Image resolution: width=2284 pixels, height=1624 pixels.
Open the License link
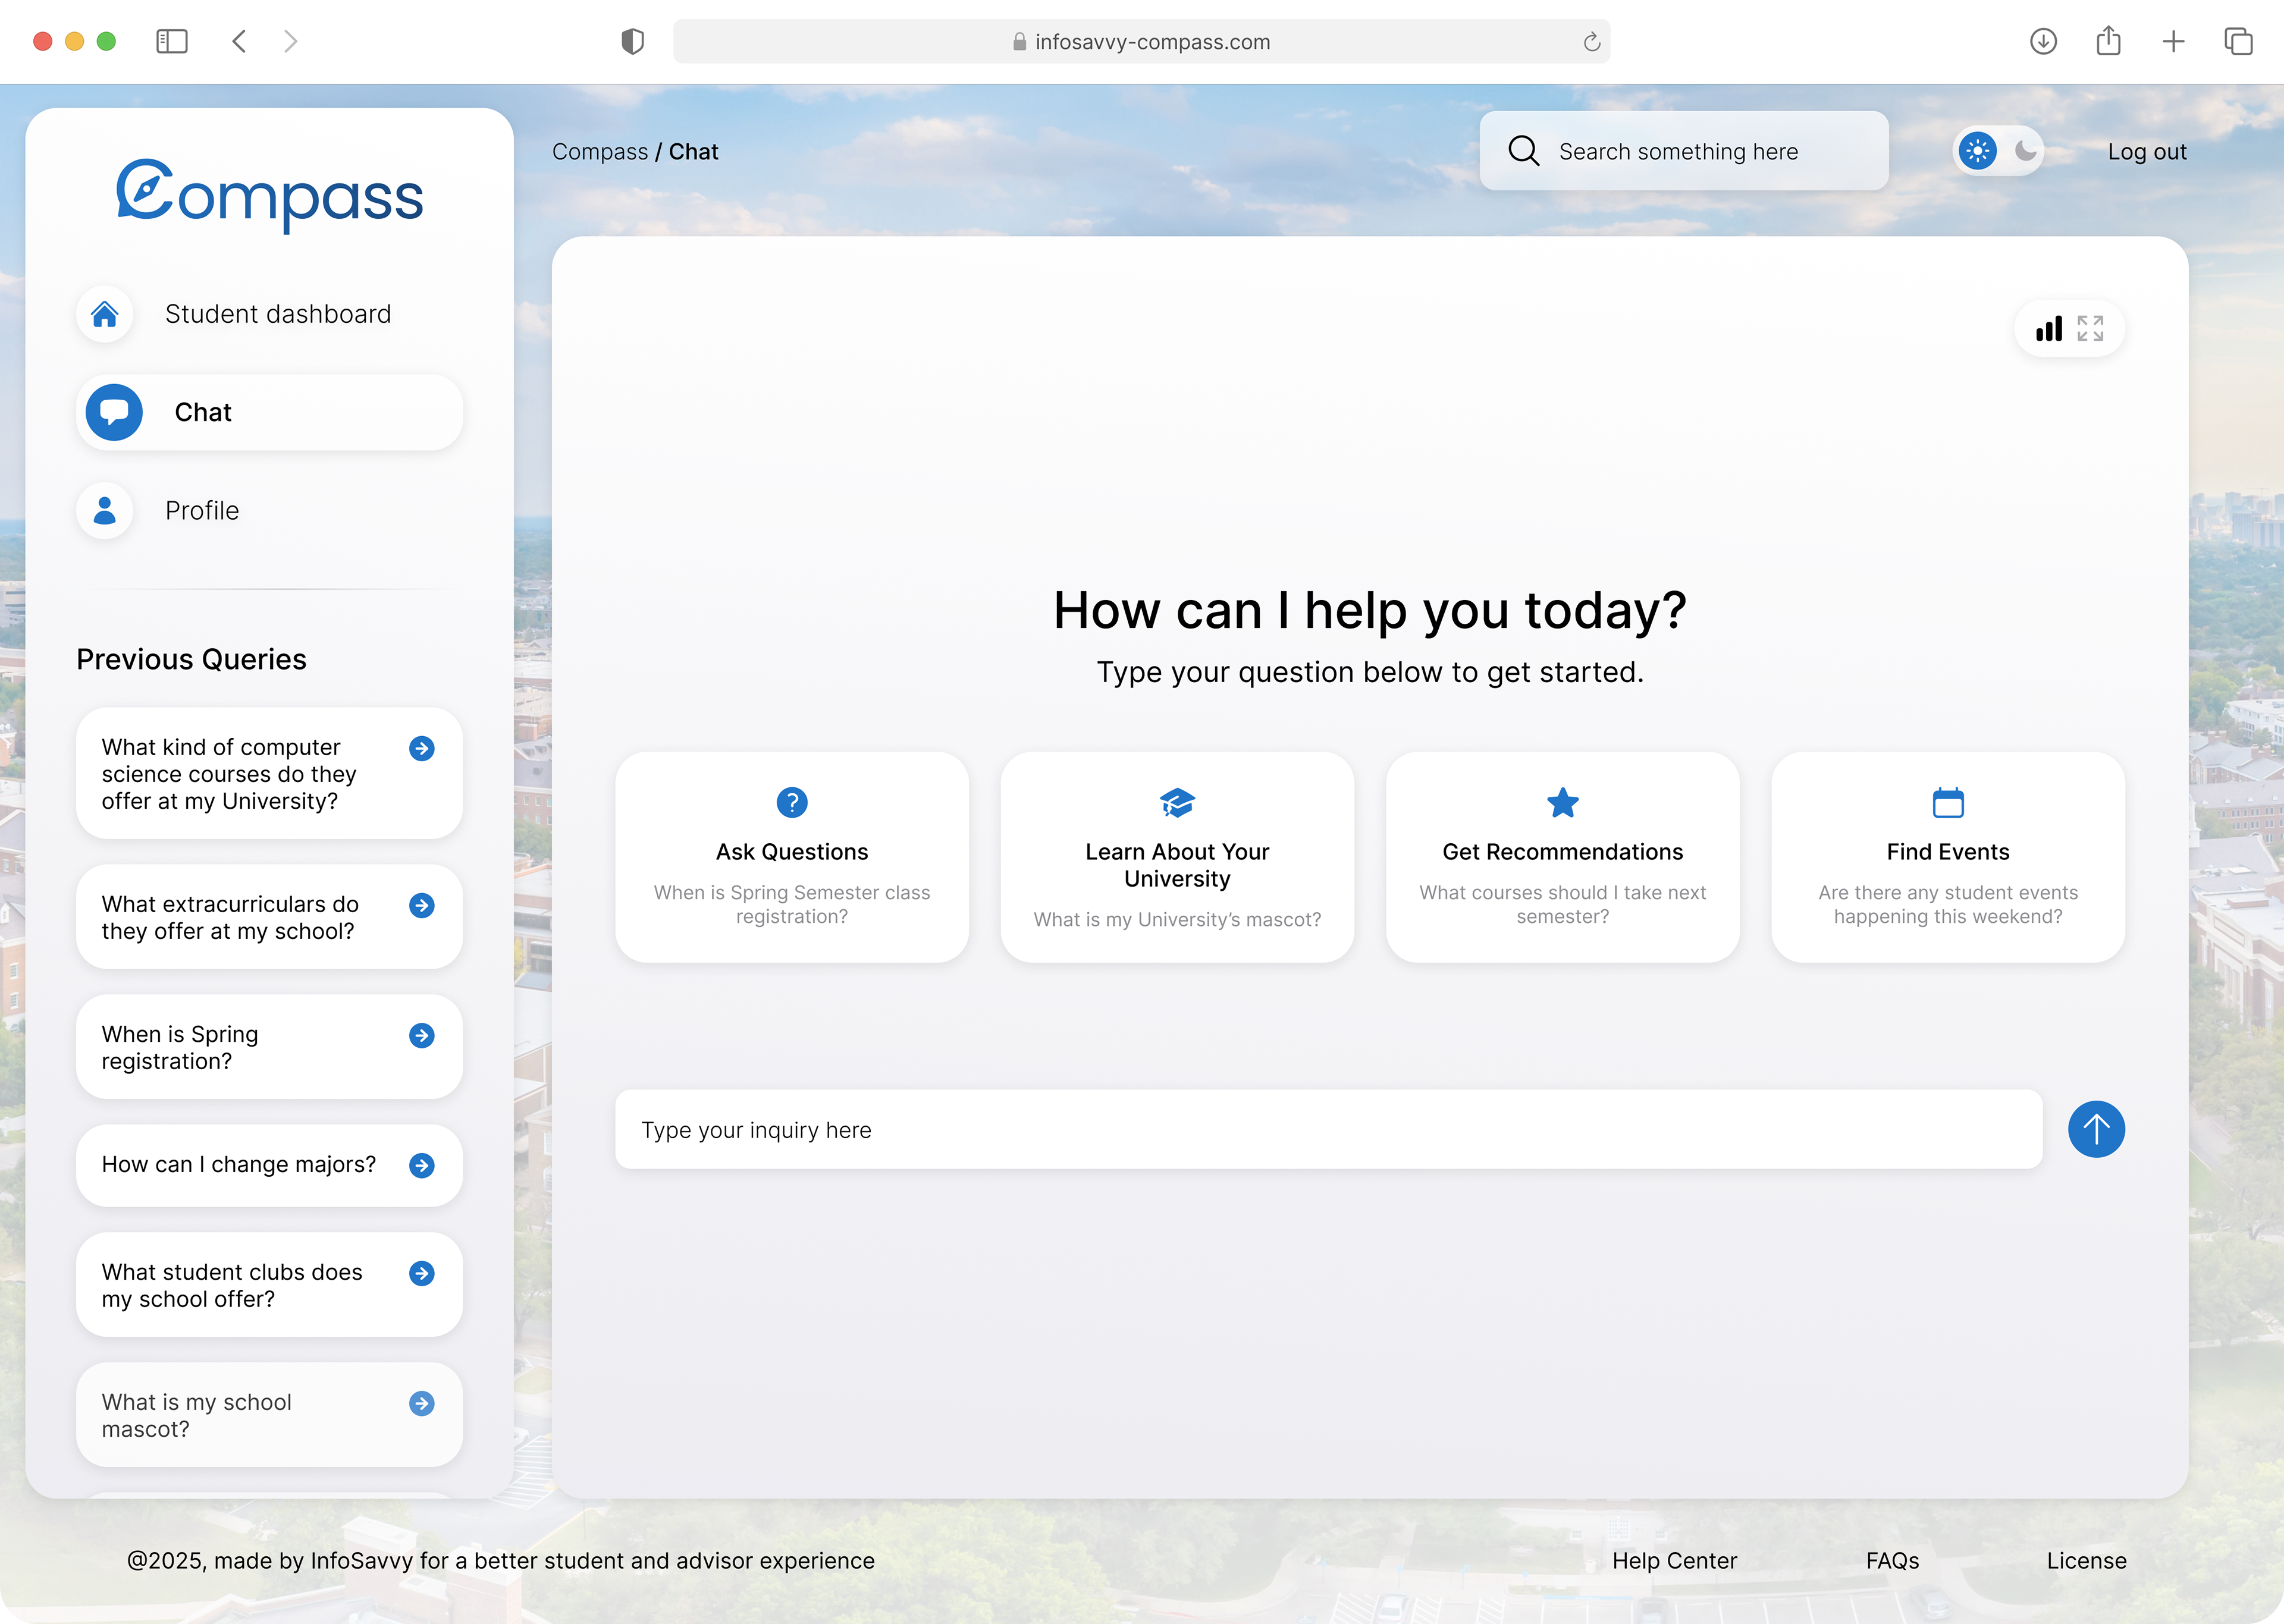[x=2086, y=1560]
